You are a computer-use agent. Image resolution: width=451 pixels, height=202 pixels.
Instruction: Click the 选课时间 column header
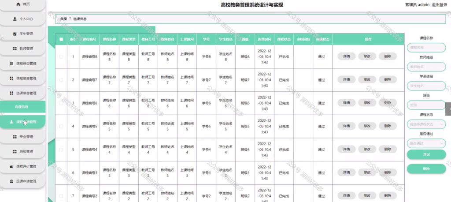[x=264, y=39]
